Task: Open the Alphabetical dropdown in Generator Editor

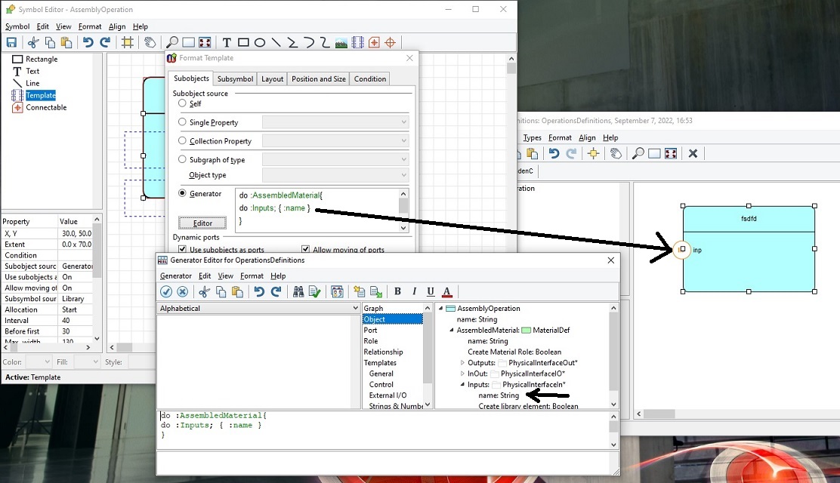Action: [x=355, y=309]
